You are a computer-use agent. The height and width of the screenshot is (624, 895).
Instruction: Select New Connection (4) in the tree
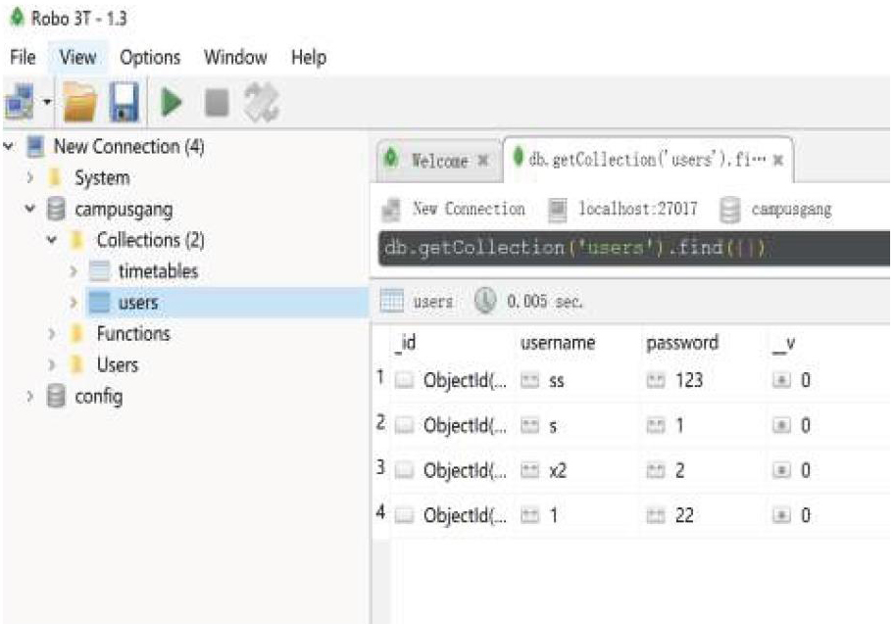[128, 147]
